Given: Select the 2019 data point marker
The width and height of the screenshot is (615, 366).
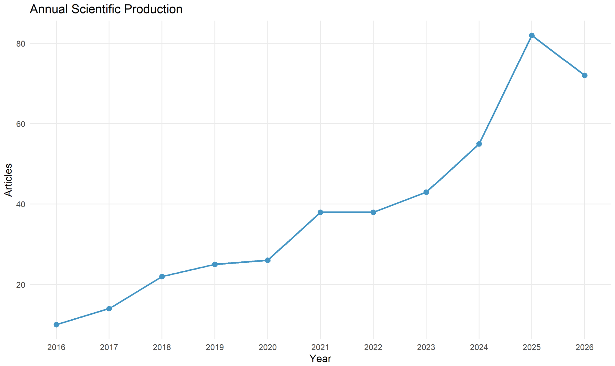Looking at the screenshot, I should coord(215,264).
